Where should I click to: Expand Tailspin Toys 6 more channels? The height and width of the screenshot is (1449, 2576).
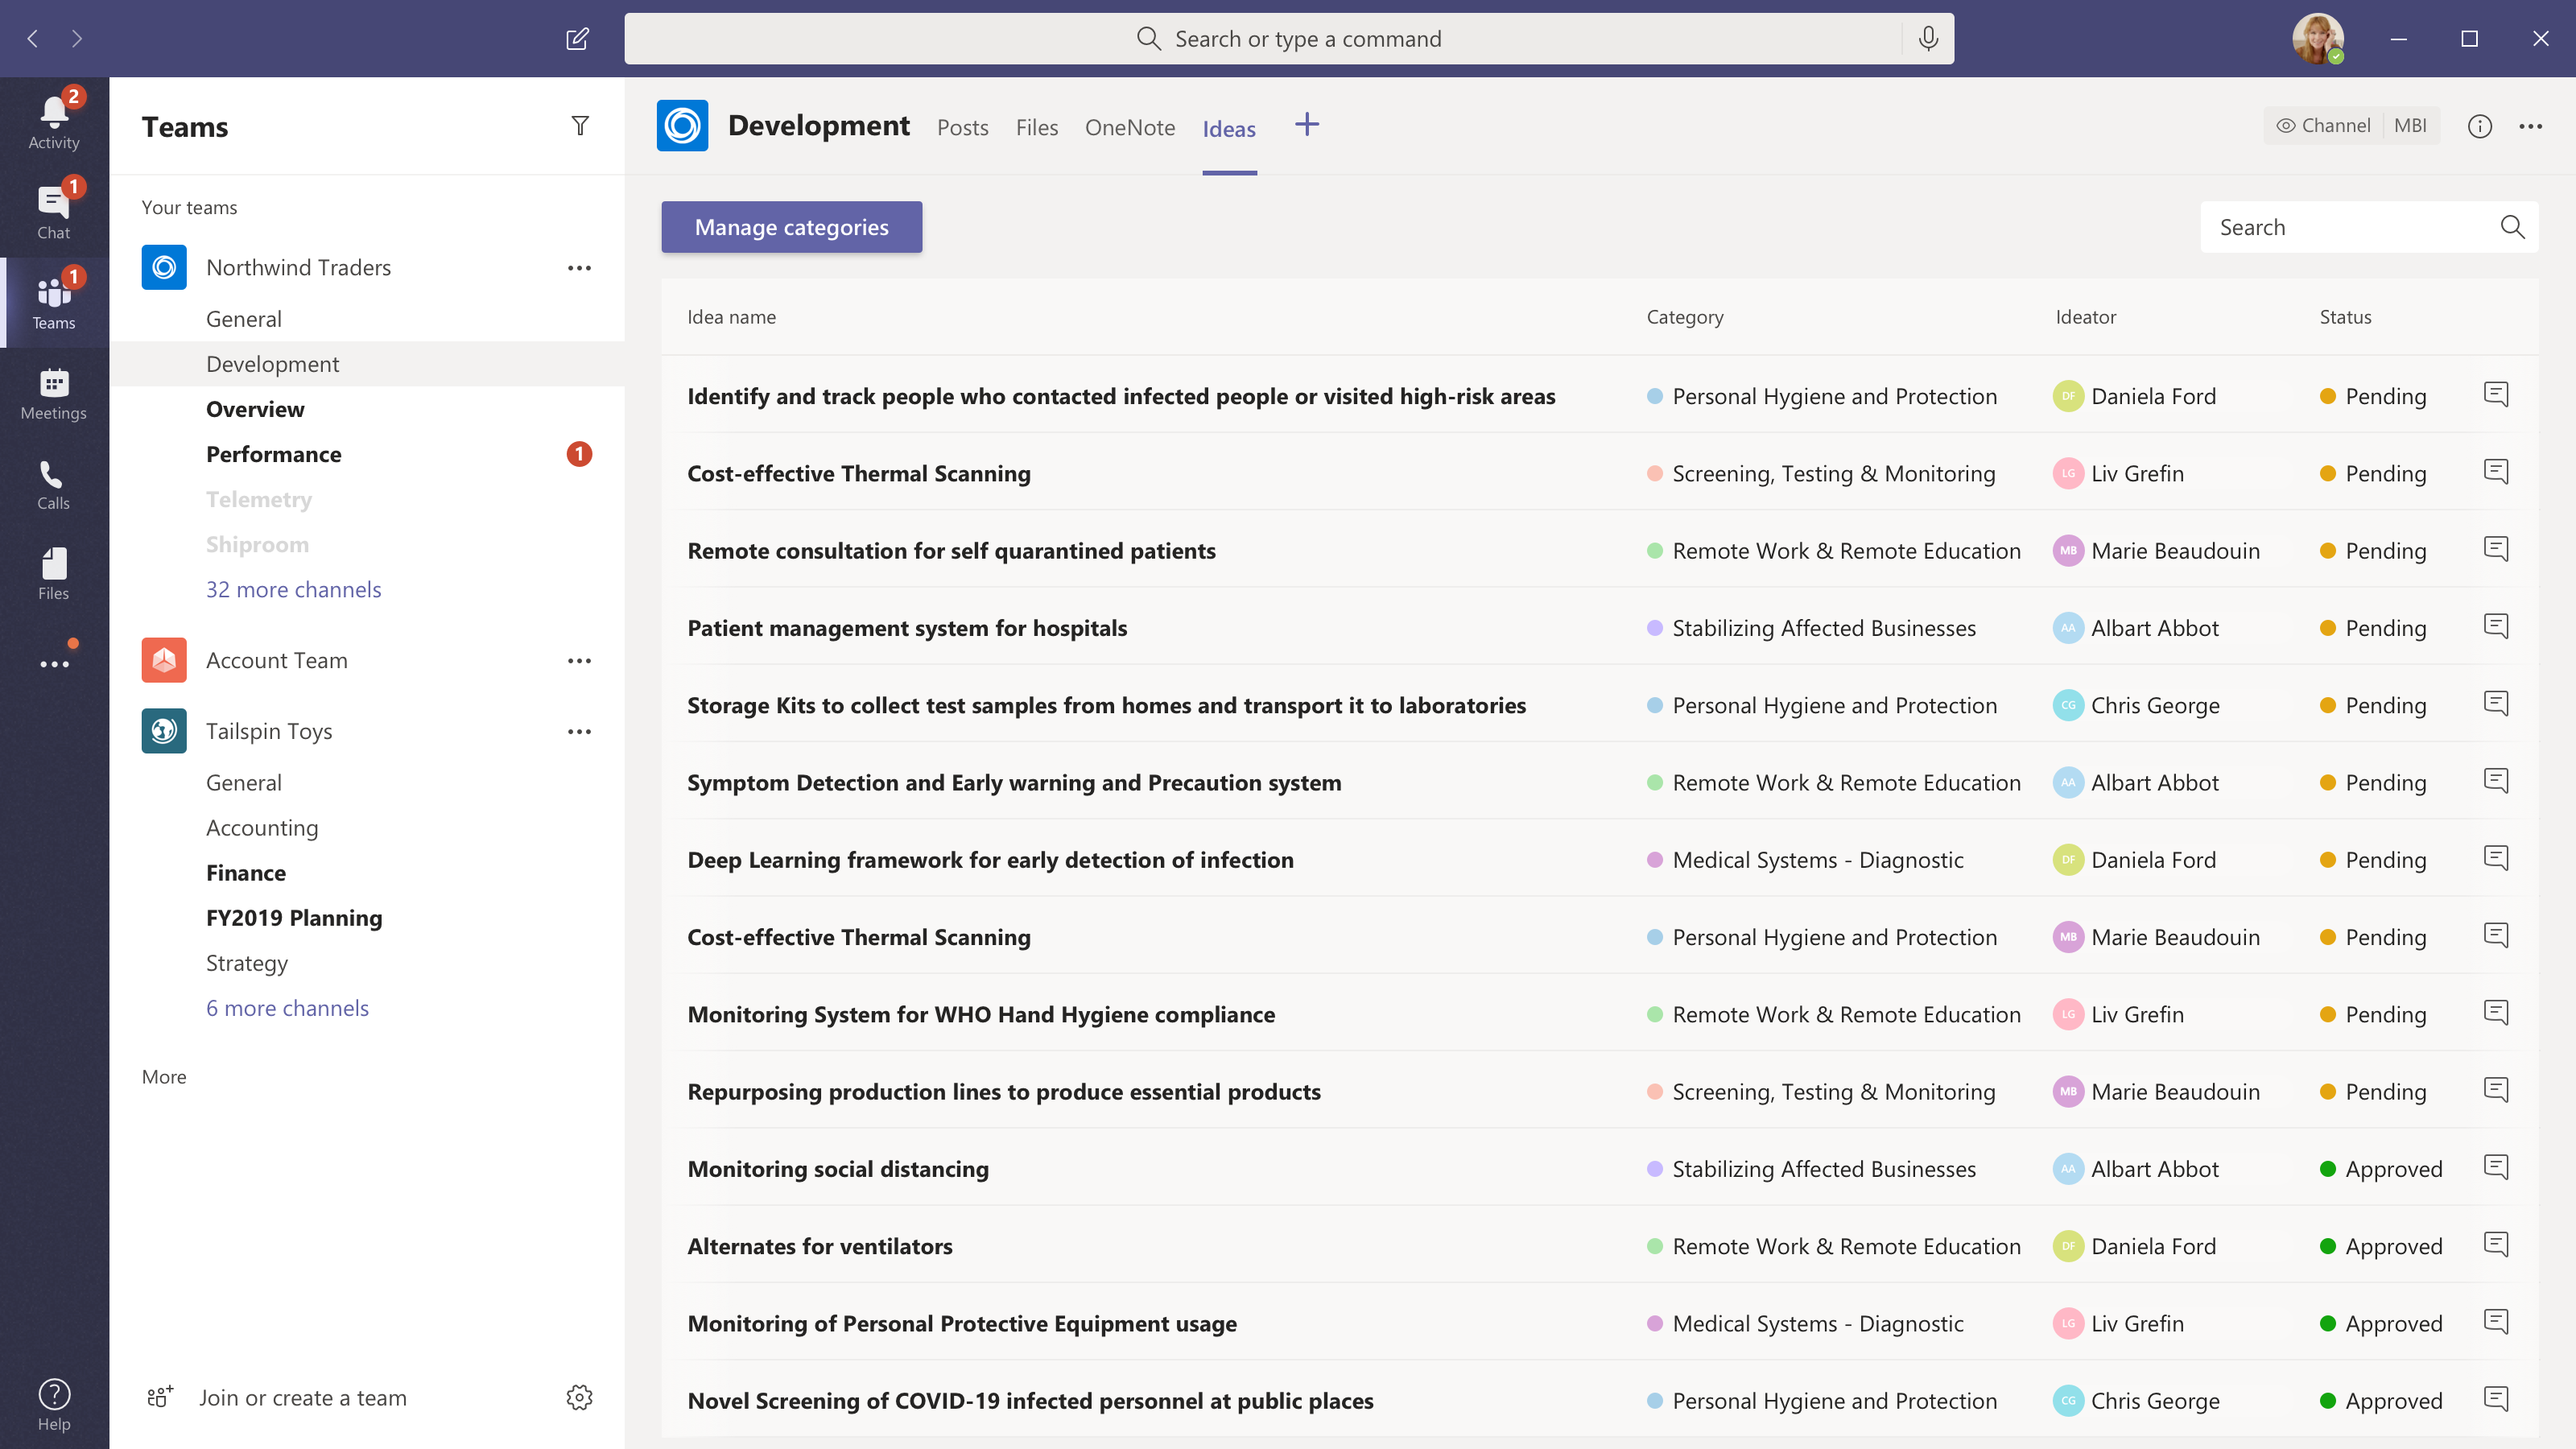click(x=287, y=1007)
